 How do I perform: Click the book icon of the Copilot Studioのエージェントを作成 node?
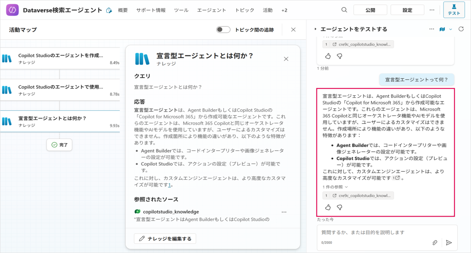[x=7, y=59]
